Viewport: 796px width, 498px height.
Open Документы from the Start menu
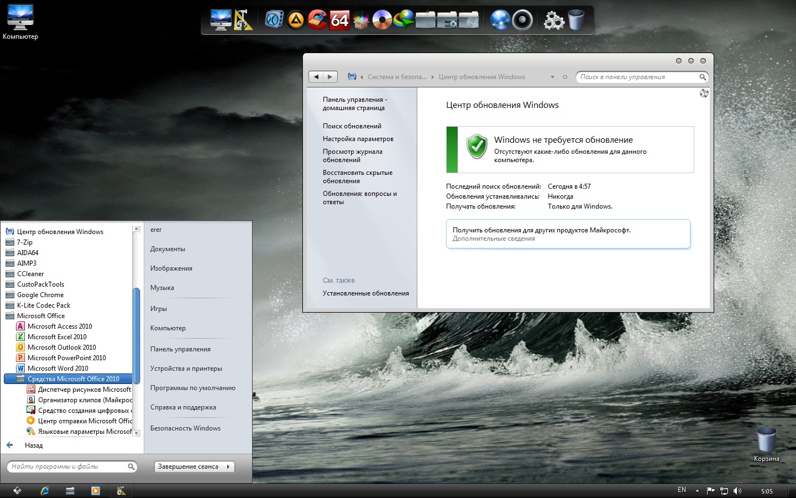click(167, 249)
